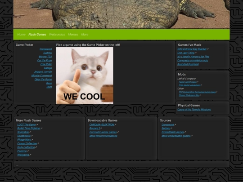The image size is (243, 182).
Task: Launch Galaga from the Game Picker
Action: [x=48, y=68]
